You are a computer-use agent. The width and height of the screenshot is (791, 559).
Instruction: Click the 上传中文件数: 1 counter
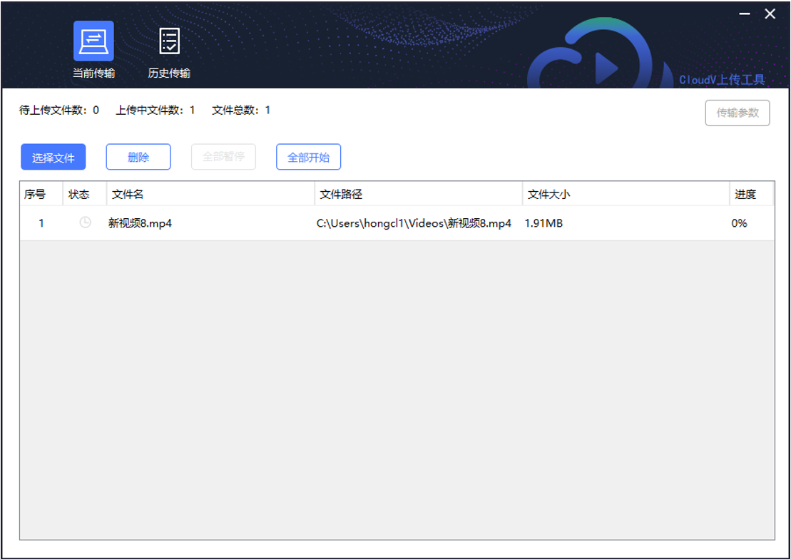[x=155, y=110]
